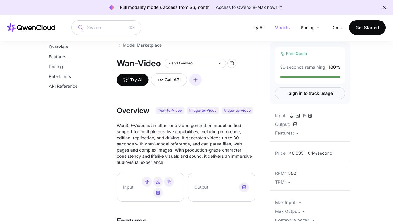
Task: Click the image icon in Input card
Action: (158, 182)
